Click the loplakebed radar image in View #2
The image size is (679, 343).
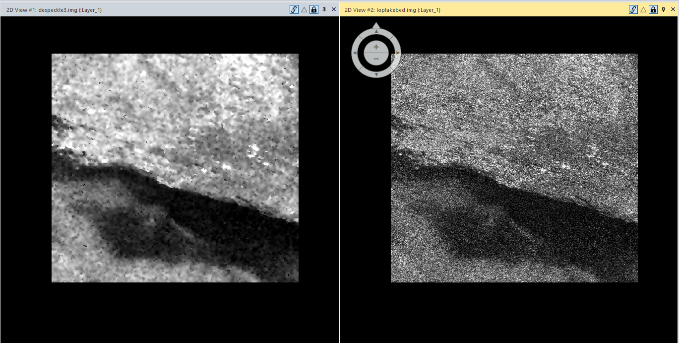click(x=514, y=168)
